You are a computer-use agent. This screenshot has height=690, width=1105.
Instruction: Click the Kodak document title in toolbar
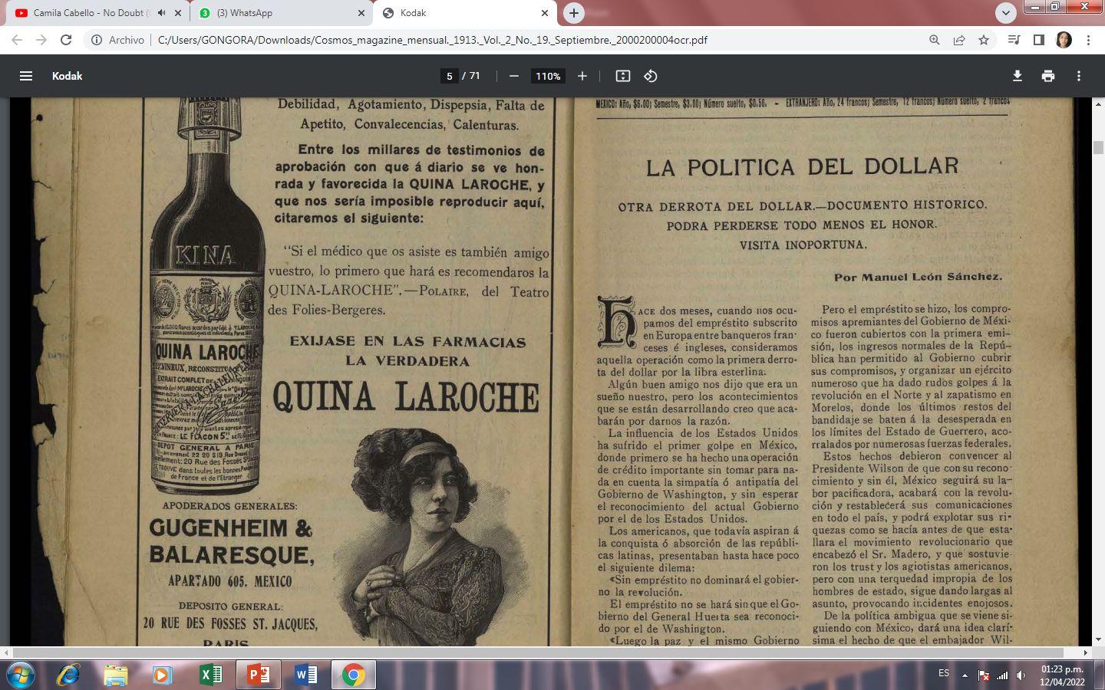67,76
